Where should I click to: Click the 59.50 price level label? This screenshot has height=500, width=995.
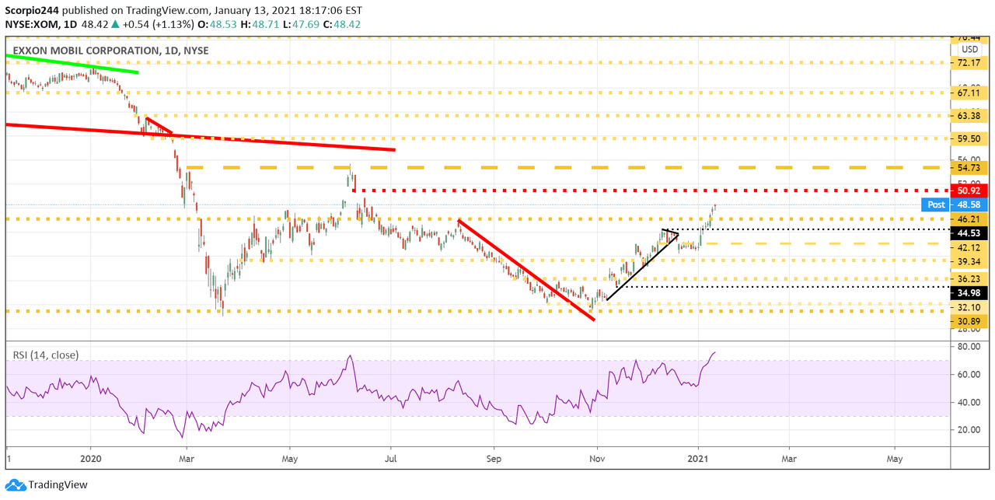coord(969,139)
